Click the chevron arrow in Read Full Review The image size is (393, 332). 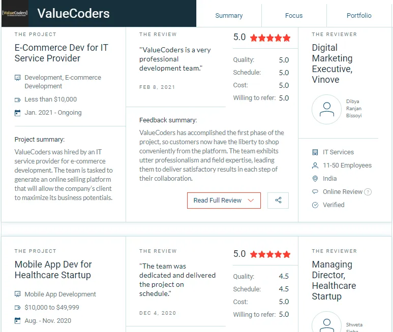tap(251, 201)
